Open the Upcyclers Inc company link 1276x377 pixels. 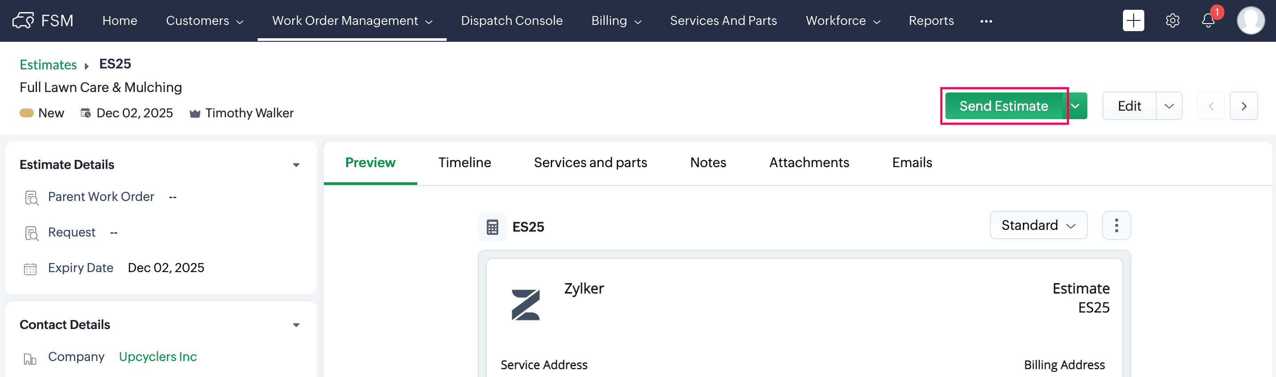(x=157, y=357)
